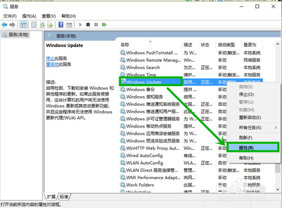Sort by the 描述 column header
The width and height of the screenshot is (282, 208).
click(190, 45)
